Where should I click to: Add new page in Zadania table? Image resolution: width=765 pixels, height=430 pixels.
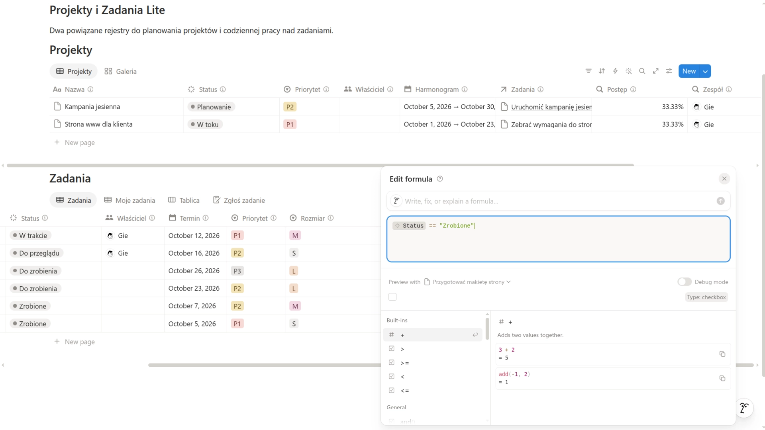pos(75,342)
